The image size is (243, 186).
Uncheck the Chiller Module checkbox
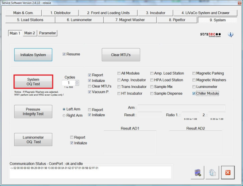pos(194,94)
